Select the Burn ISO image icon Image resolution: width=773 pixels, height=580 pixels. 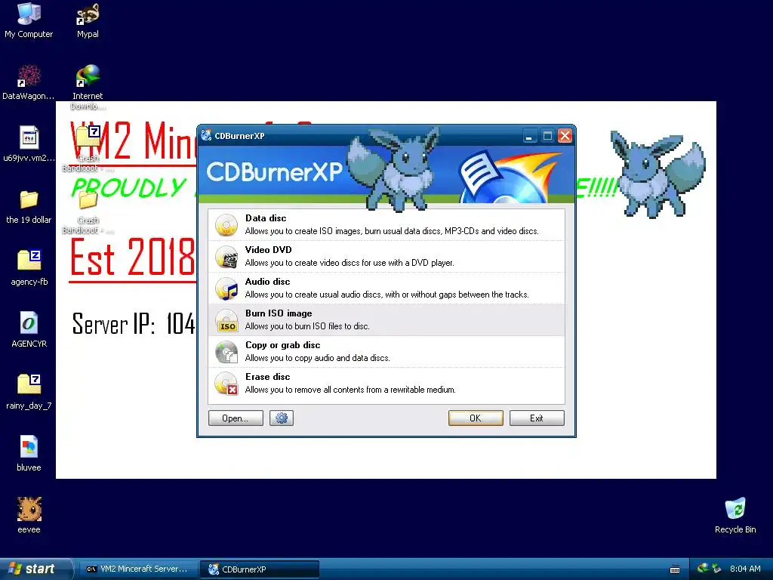(x=226, y=320)
